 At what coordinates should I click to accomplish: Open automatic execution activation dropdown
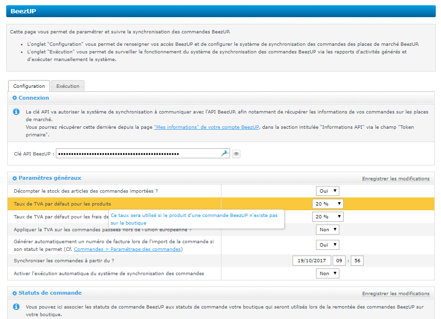327,274
